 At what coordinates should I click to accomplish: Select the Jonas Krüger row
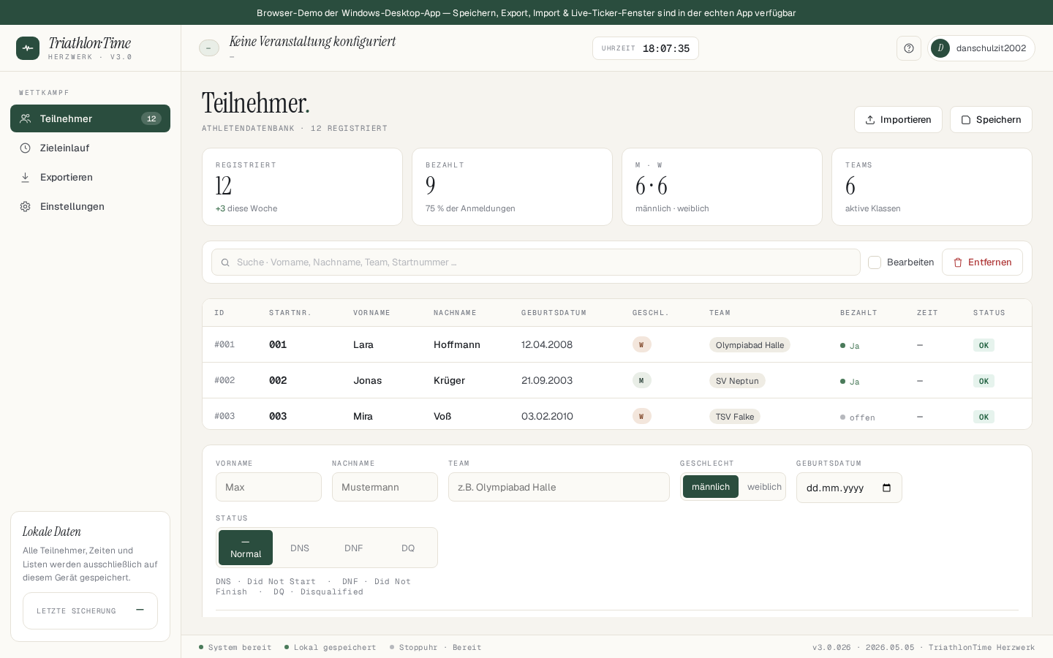pyautogui.click(x=617, y=380)
